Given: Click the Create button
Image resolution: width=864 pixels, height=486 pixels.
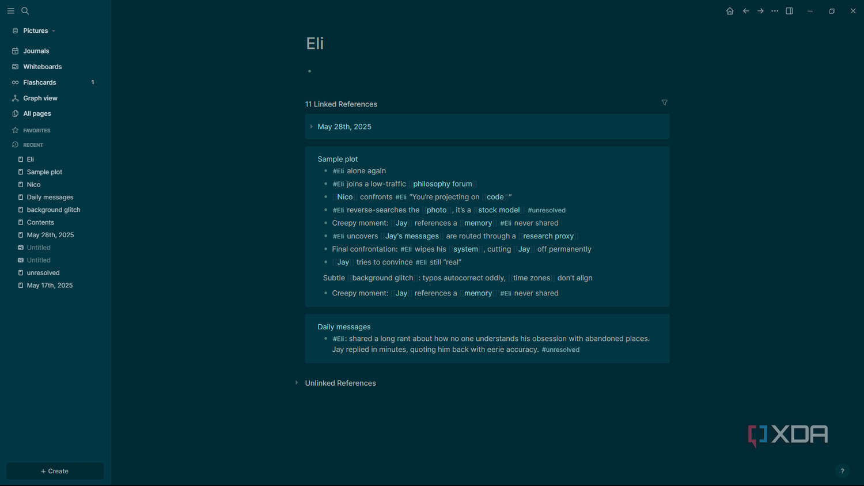Looking at the screenshot, I should pos(55,471).
